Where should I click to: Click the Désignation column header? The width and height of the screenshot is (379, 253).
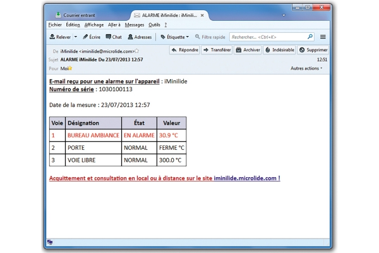click(x=93, y=123)
